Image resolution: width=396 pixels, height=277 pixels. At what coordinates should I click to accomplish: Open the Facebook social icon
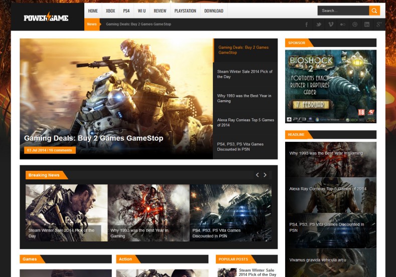coord(307,25)
